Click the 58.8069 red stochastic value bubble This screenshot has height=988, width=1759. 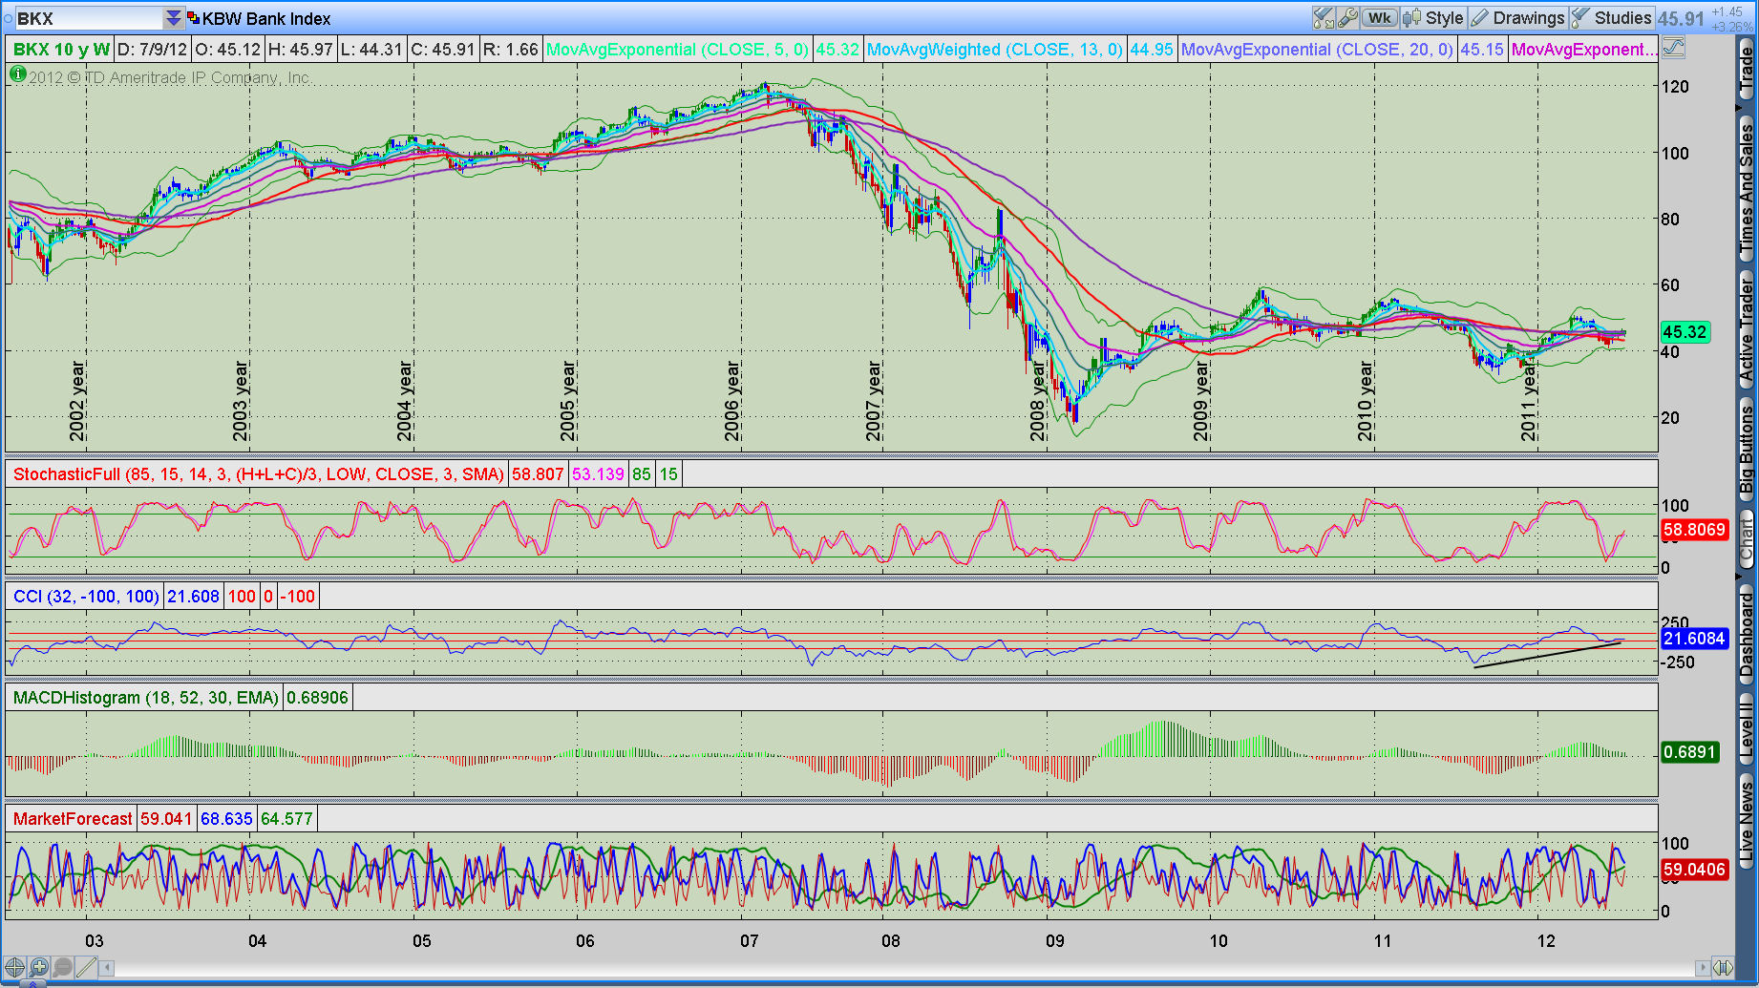point(1695,530)
